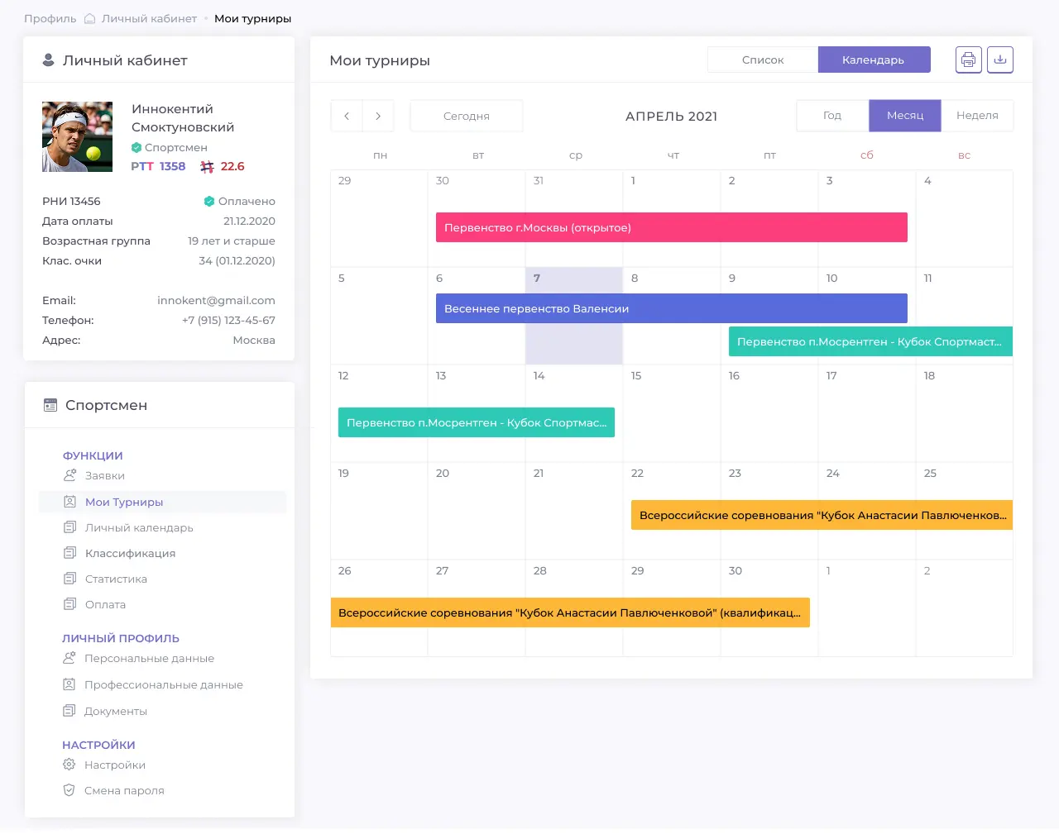
Task: Go to previous month arrow
Action: click(347, 116)
